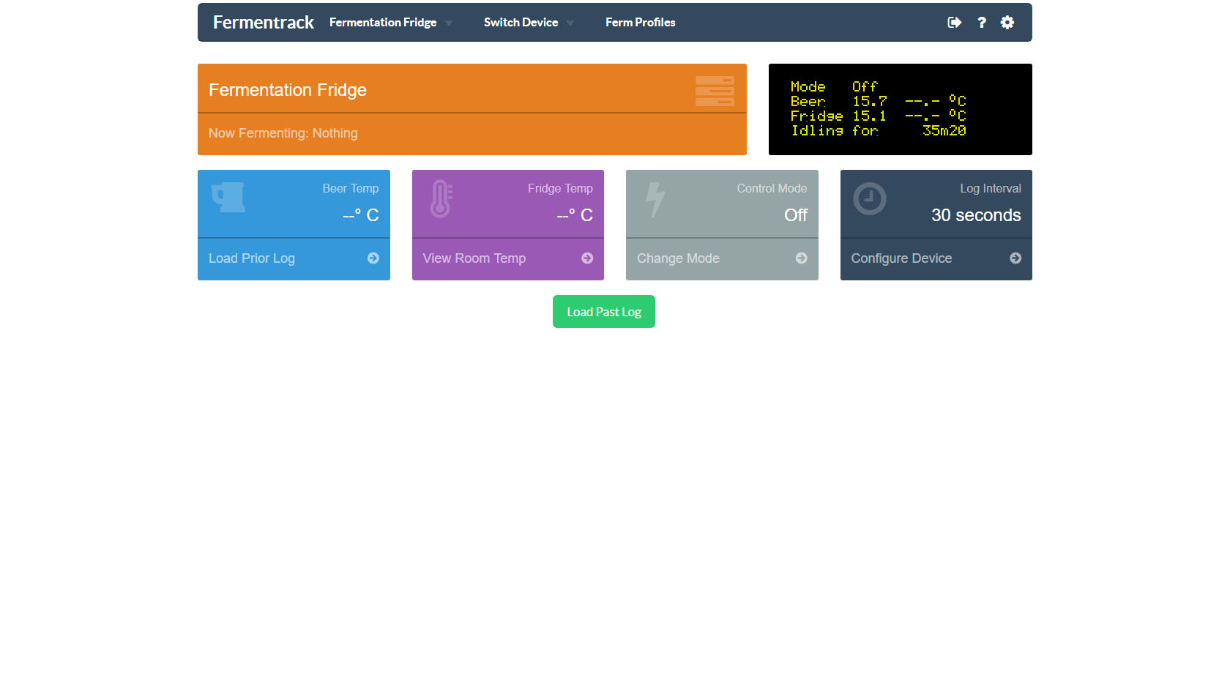Click the lightning bolt Control Mode icon
Screen dimensions: 1230x680
coord(655,200)
